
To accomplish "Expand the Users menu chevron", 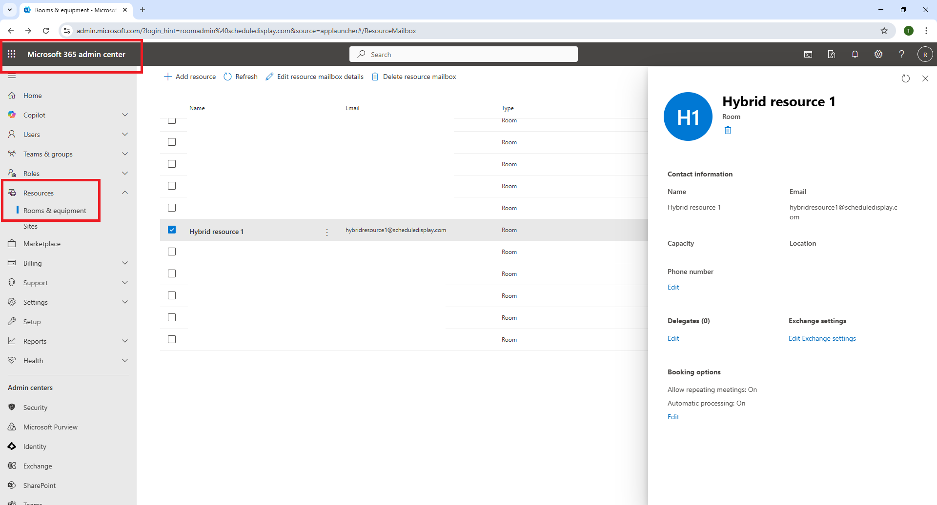I will click(125, 135).
